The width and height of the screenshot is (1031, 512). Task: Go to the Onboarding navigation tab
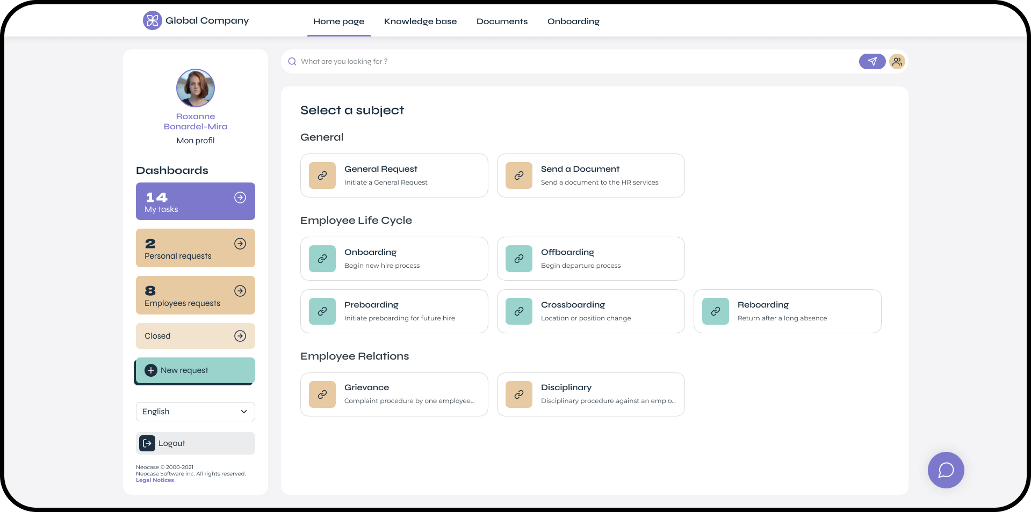(573, 21)
